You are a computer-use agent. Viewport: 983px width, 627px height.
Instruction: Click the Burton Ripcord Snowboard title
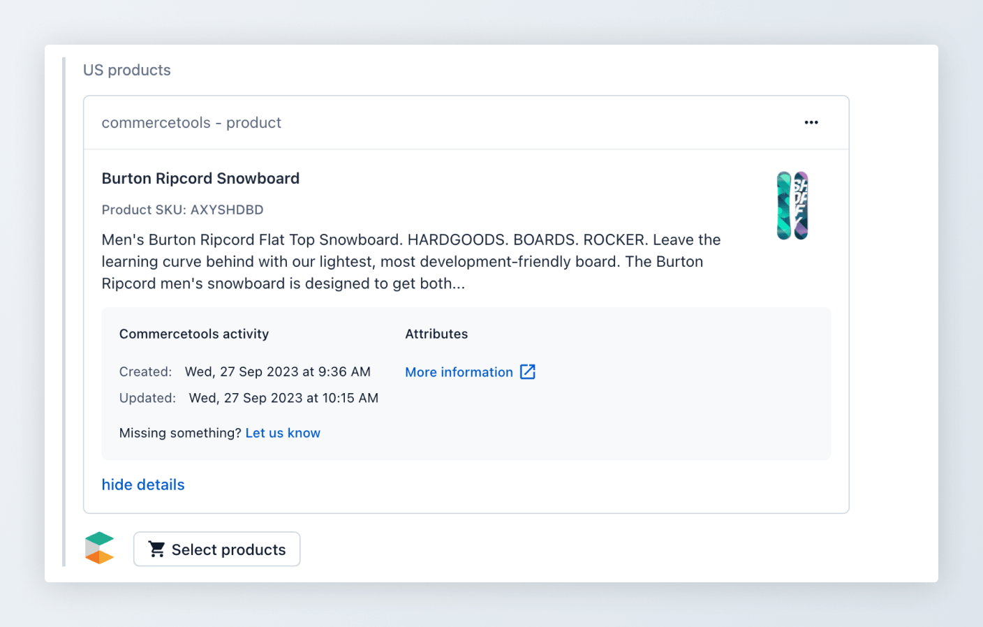click(200, 179)
